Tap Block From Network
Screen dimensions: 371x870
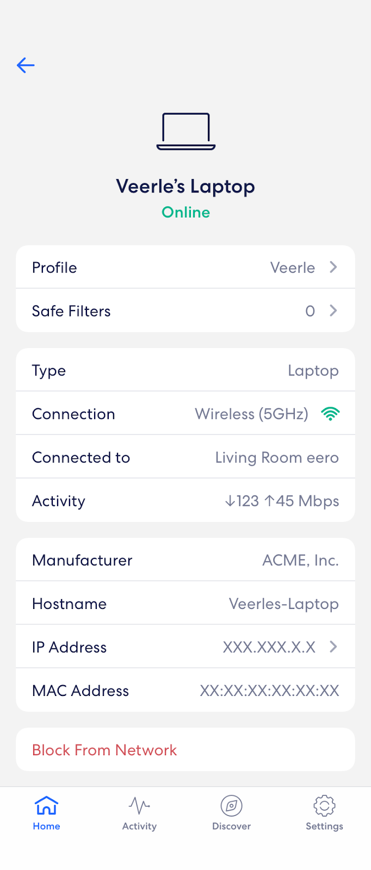pos(104,749)
